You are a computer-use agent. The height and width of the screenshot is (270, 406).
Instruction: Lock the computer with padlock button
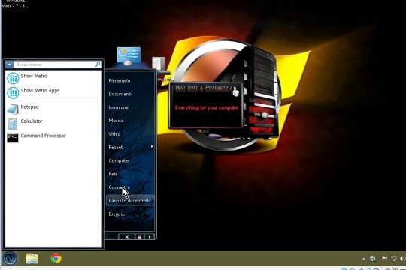click(140, 236)
